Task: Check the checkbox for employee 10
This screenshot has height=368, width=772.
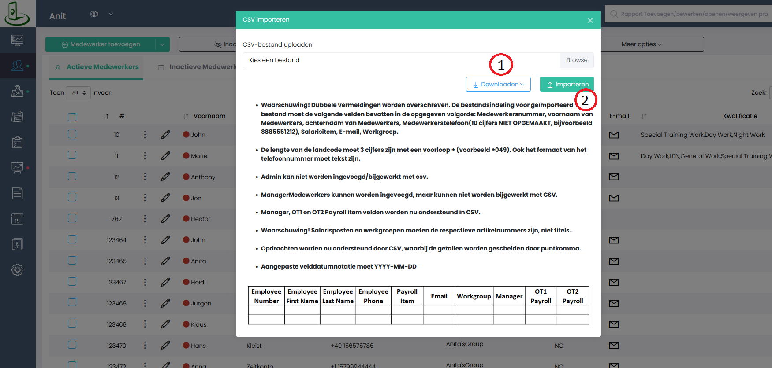Action: [72, 134]
